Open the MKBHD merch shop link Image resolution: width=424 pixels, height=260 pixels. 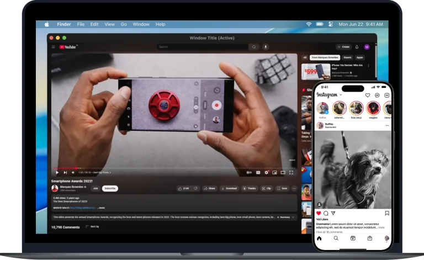coord(82,208)
